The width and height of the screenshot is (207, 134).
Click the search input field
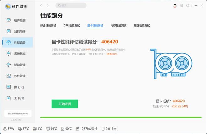click(72, 6)
